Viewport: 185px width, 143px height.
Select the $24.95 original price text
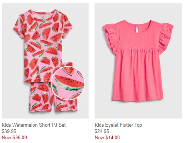(102, 131)
